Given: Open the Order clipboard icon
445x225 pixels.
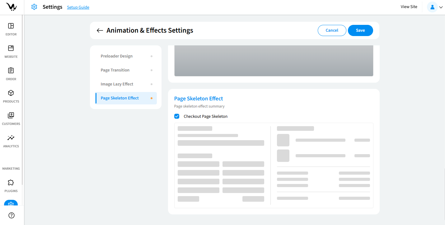Looking at the screenshot, I should coord(11,71).
